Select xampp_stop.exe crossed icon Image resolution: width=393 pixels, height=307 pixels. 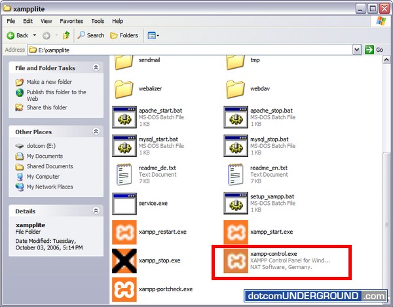pos(124,261)
